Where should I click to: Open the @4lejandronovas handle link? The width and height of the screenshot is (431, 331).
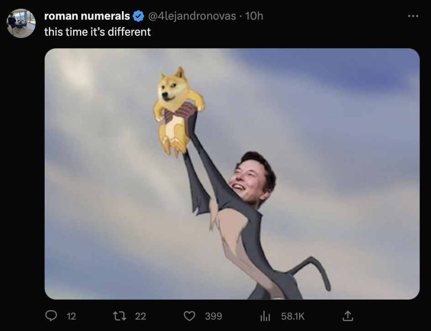(x=192, y=16)
